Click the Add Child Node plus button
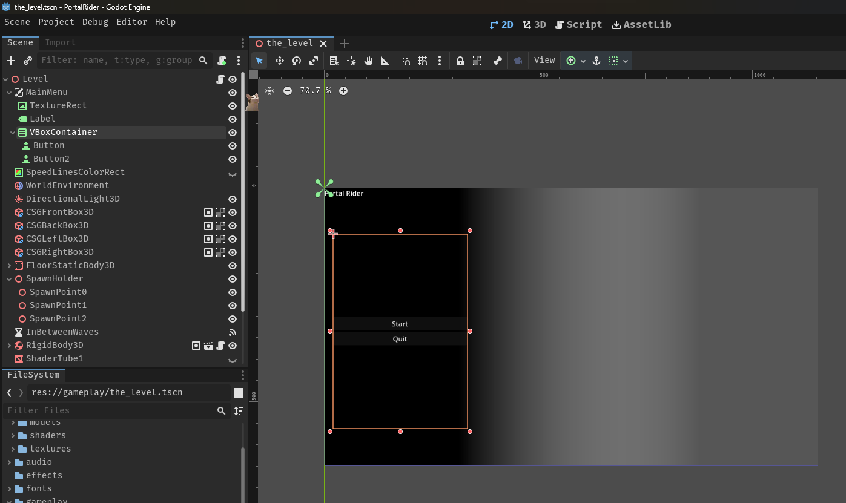Viewport: 846px width, 503px height. tap(11, 61)
